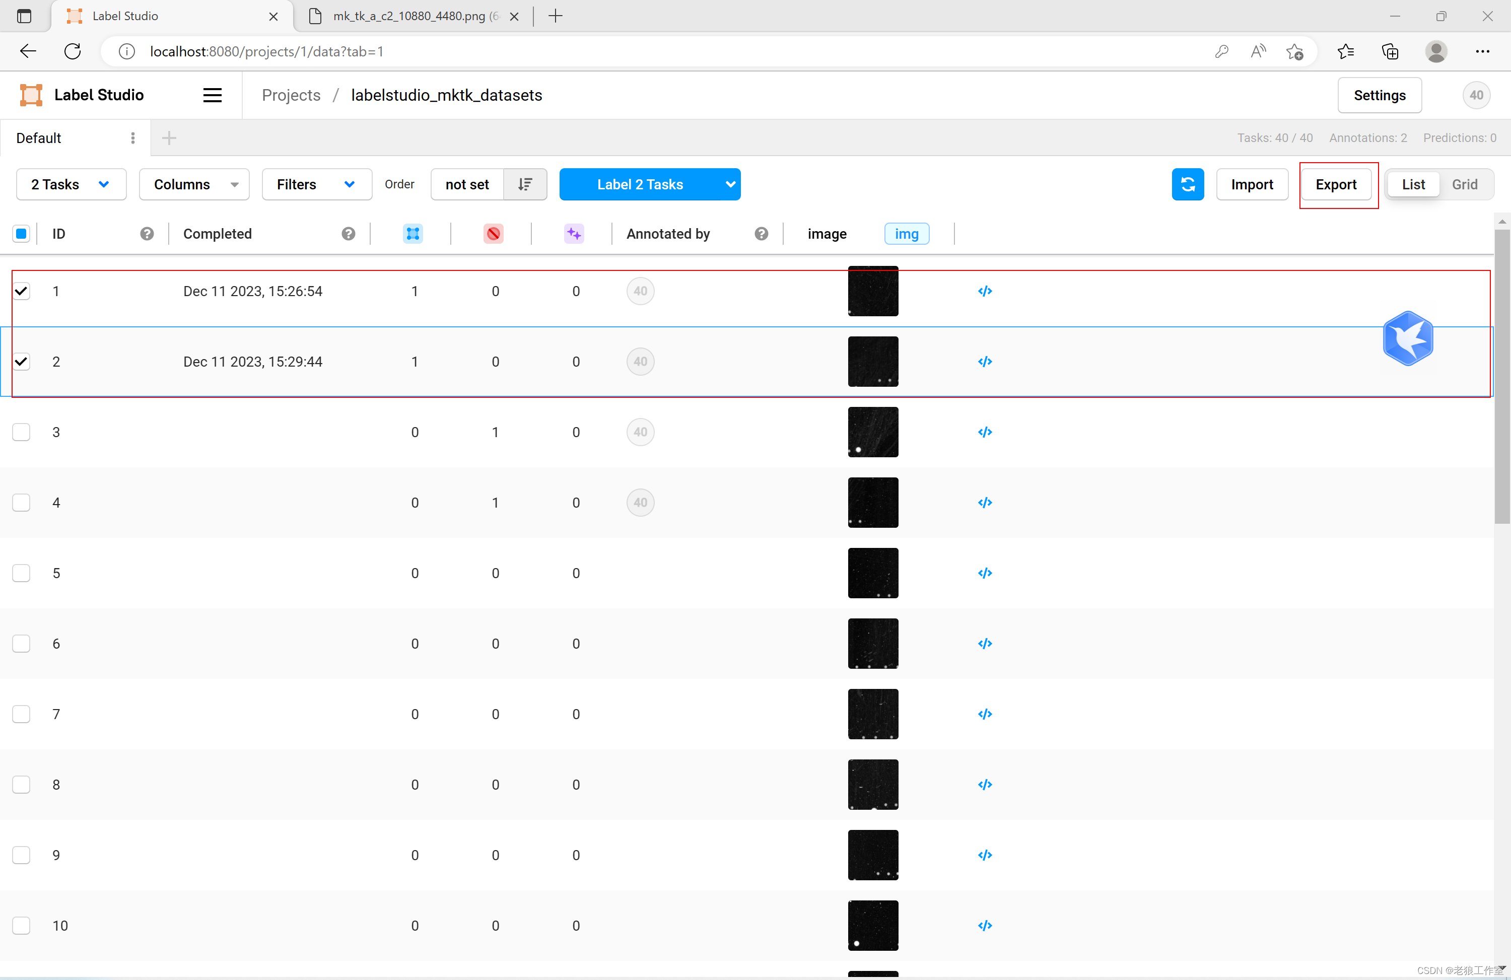
Task: Toggle the sort order direction icon
Action: click(524, 184)
